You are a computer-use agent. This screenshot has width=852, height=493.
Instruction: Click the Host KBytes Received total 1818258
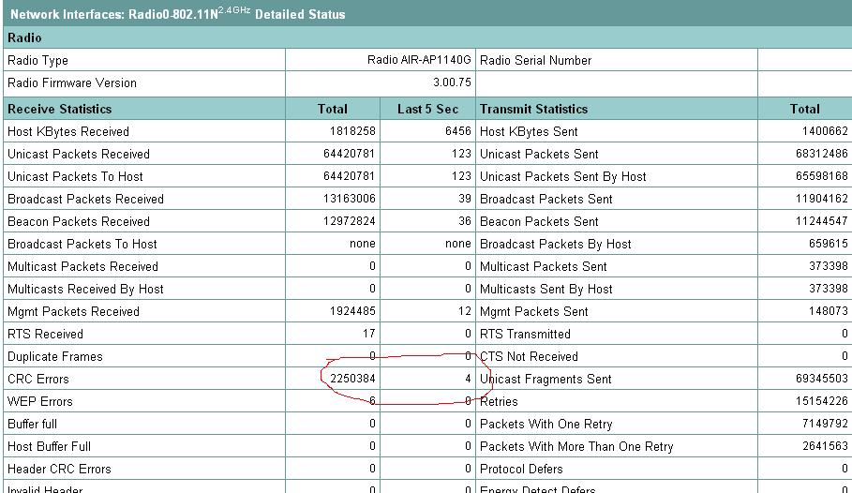pyautogui.click(x=351, y=131)
